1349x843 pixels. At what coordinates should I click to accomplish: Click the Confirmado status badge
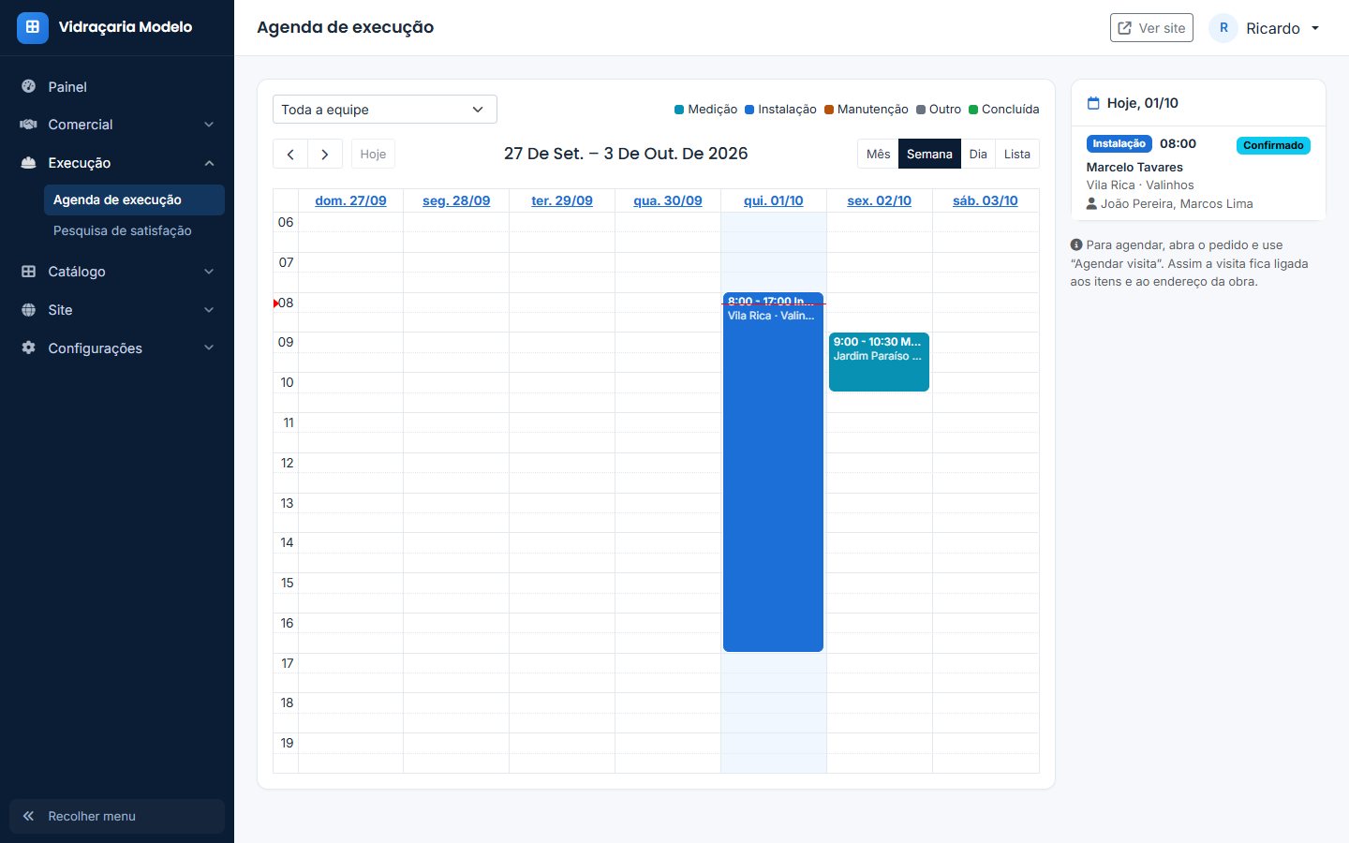pos(1273,145)
